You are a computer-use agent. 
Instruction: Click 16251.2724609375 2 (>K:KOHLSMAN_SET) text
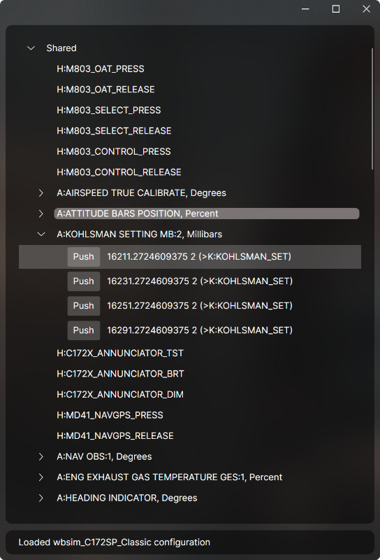point(200,306)
